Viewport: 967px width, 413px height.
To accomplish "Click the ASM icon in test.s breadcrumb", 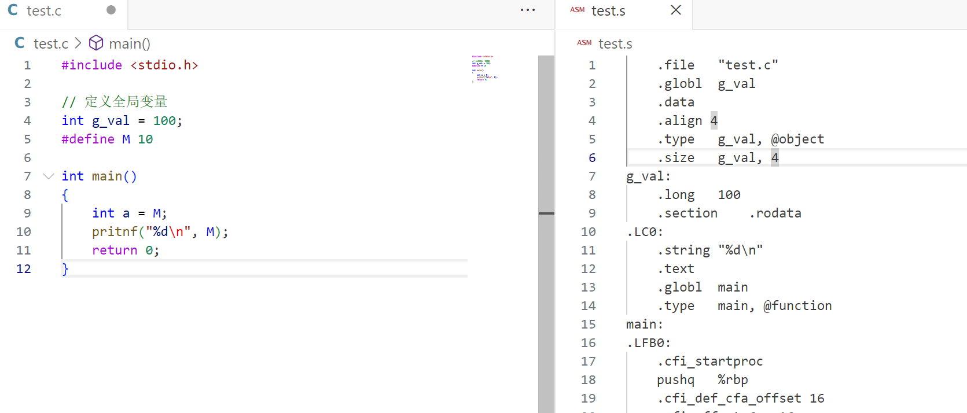I will pos(584,43).
